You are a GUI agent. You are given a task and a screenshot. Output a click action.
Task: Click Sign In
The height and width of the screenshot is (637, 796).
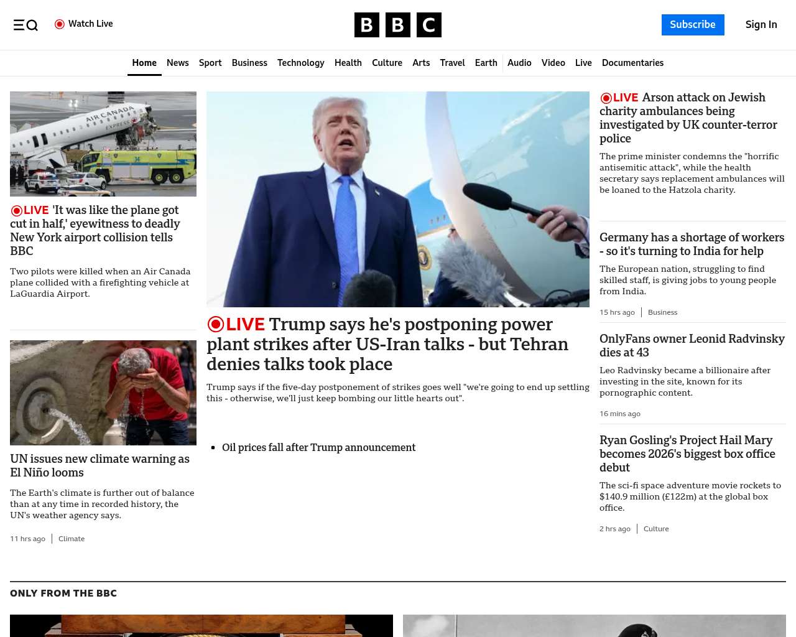tap(761, 25)
